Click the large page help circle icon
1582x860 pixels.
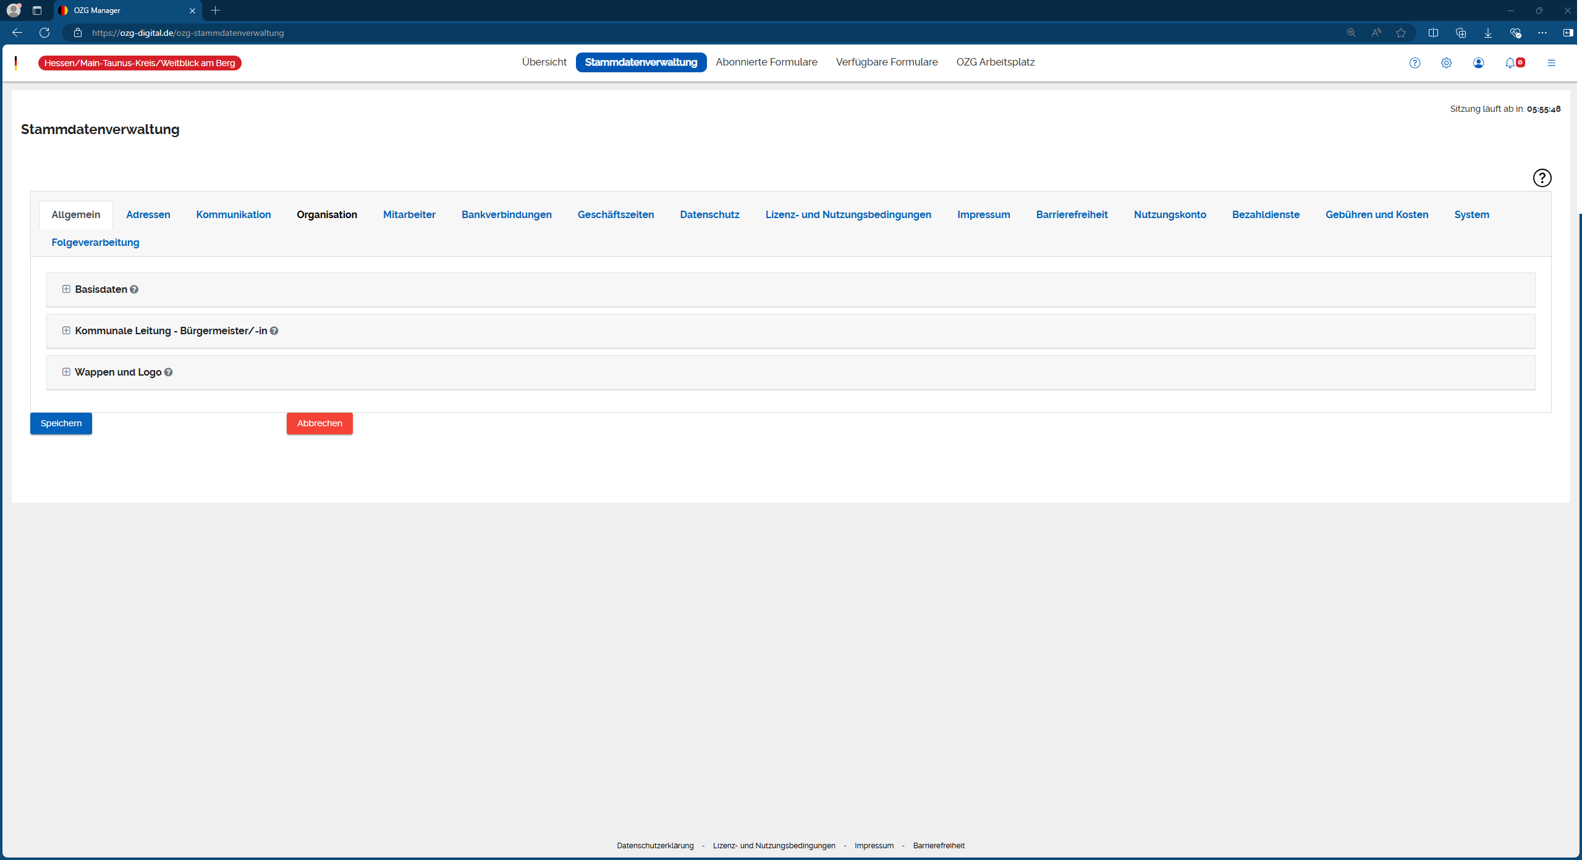[1542, 178]
